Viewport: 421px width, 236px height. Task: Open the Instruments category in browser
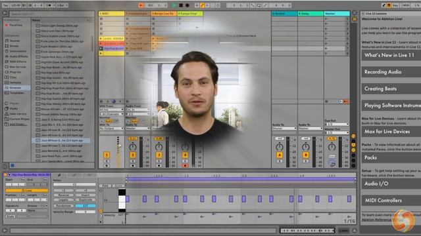pyautogui.click(x=16, y=51)
